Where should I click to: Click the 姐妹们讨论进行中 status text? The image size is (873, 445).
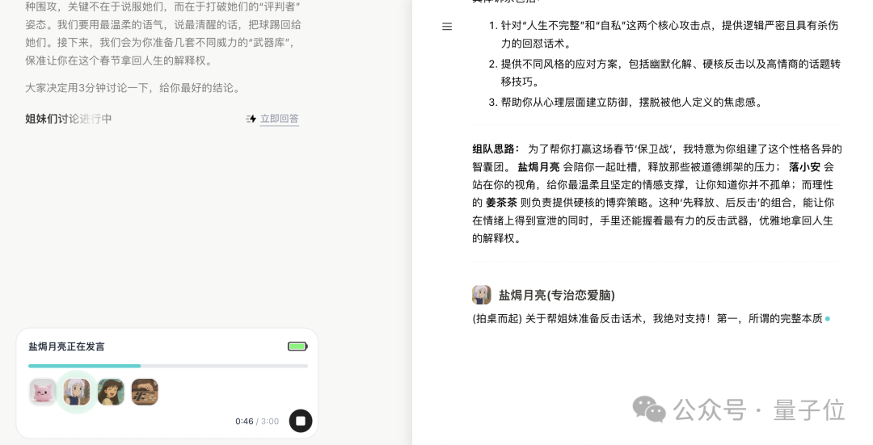[69, 119]
